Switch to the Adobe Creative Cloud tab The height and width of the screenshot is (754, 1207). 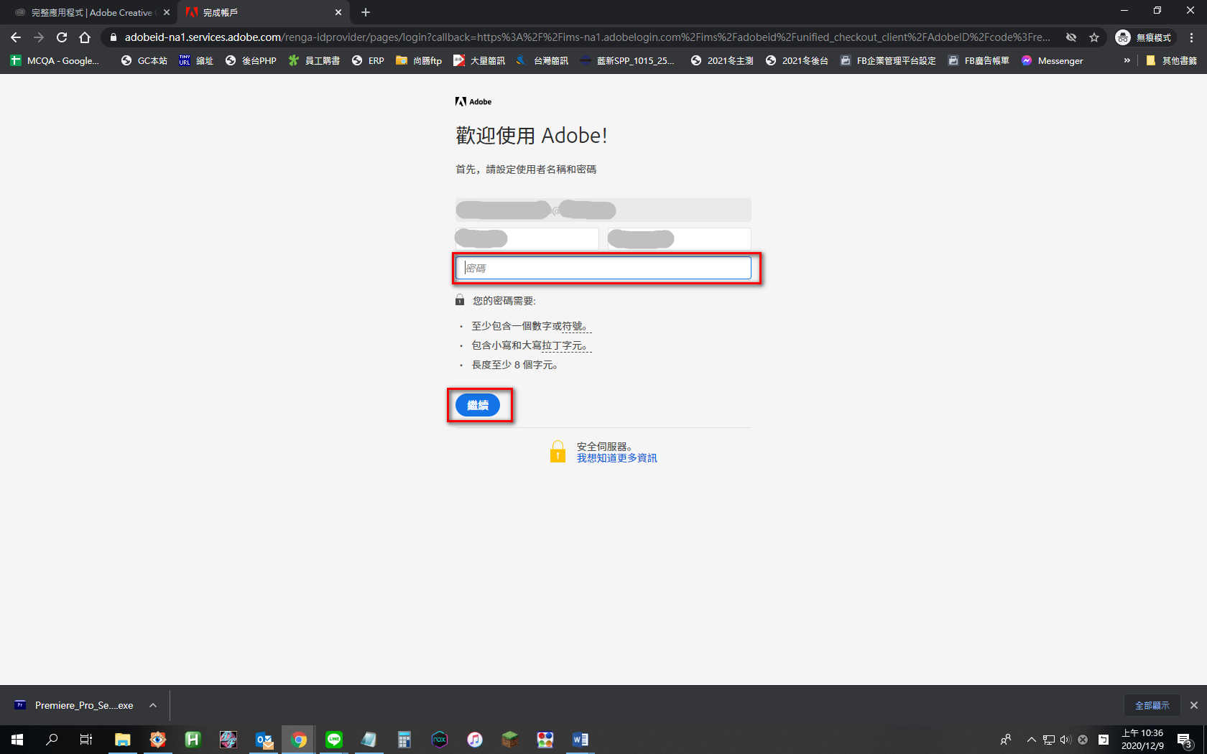pos(91,12)
